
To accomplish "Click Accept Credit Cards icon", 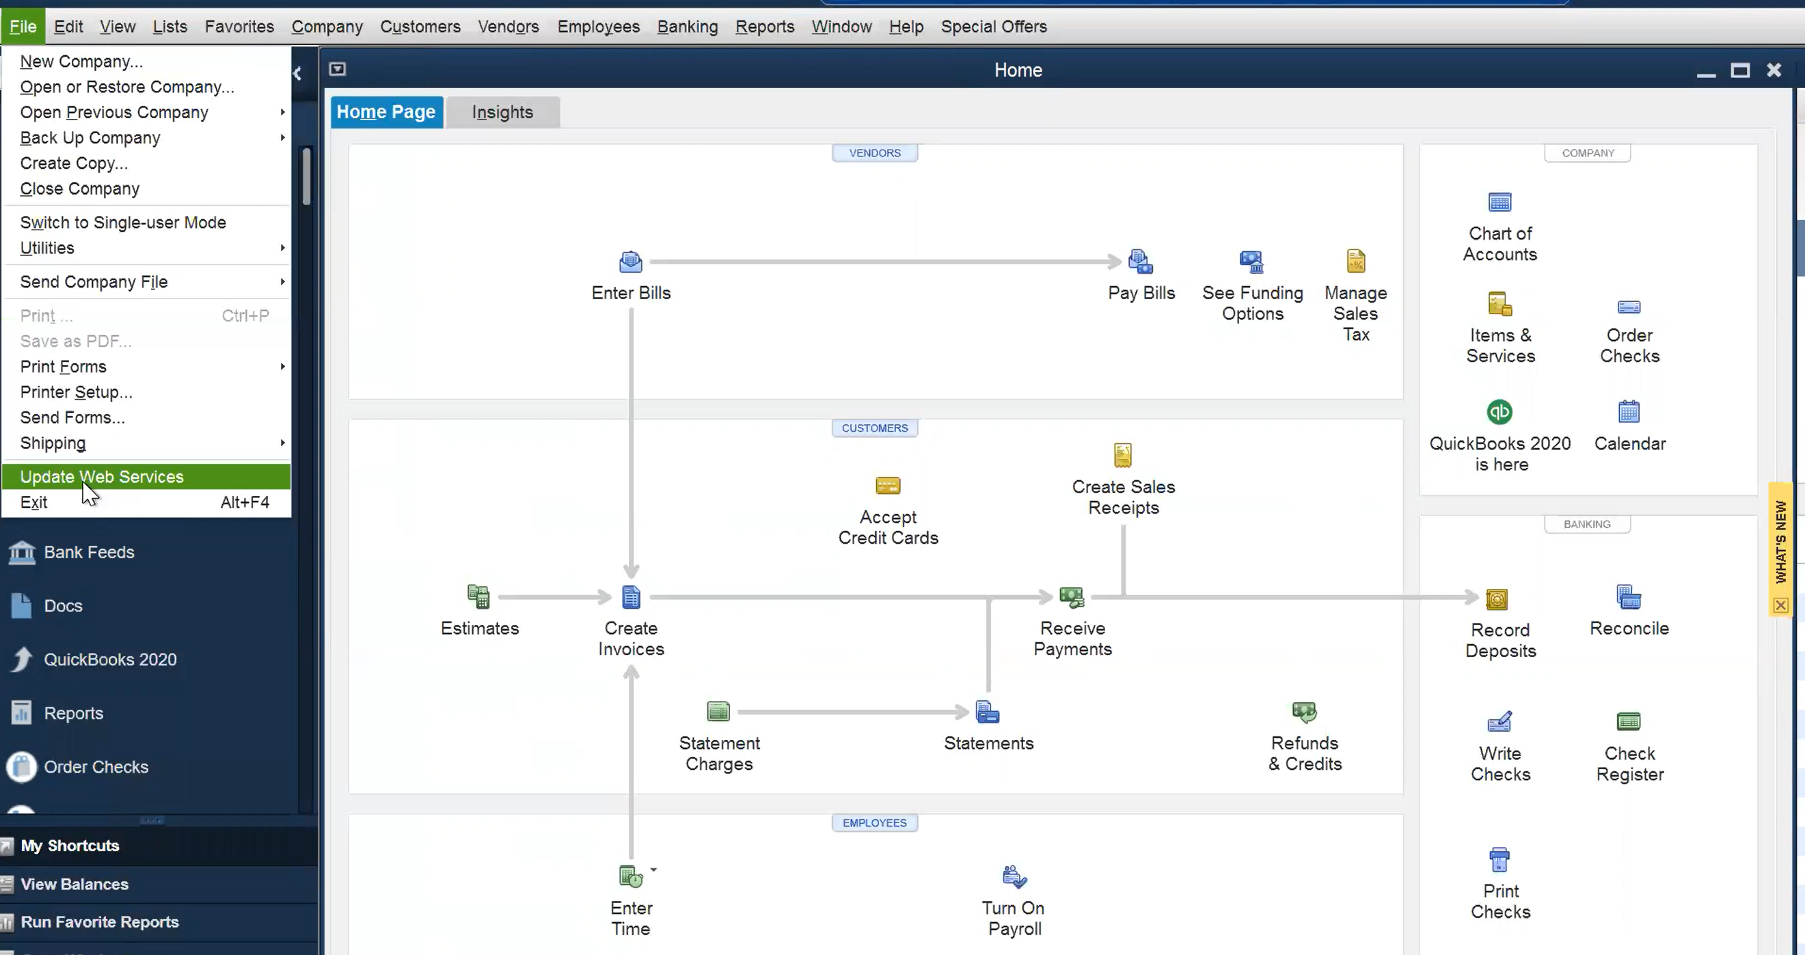I will (888, 486).
